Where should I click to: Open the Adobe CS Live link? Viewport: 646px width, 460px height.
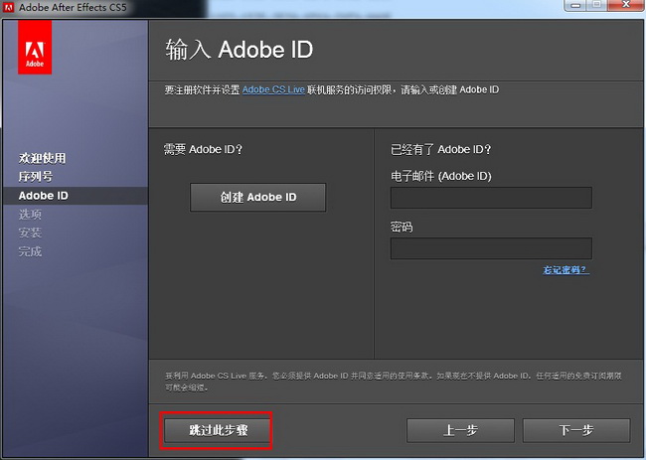coord(273,89)
